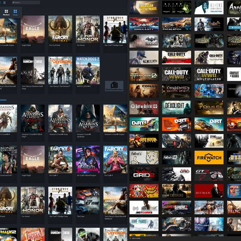Image resolution: width=241 pixels, height=241 pixels.
Task: Select Call of Duty Modern Warfare 2 tile
Action: (144, 74)
